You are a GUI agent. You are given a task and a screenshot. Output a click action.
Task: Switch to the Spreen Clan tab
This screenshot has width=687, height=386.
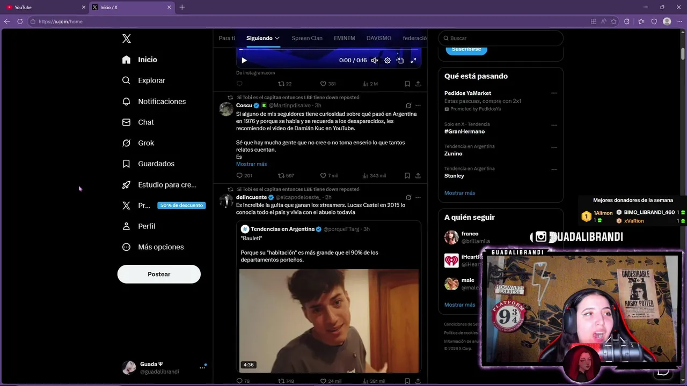(x=307, y=38)
